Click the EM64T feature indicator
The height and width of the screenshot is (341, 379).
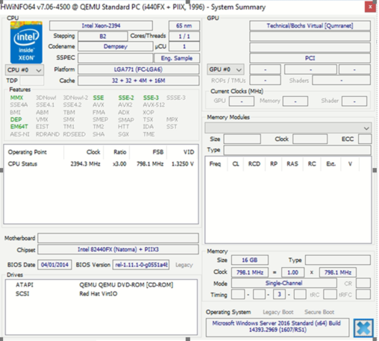19,127
